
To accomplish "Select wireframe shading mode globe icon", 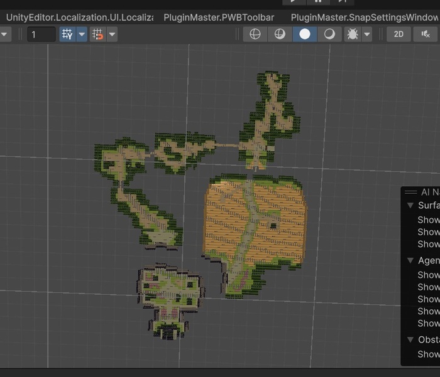I will point(255,34).
